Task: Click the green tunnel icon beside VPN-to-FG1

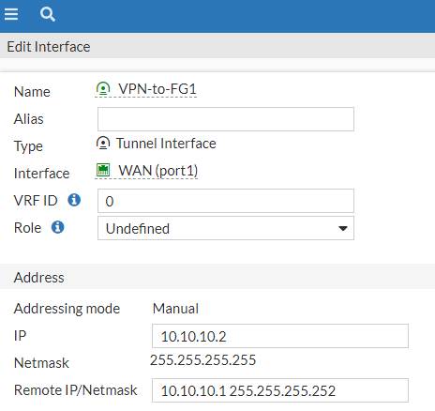Action: (x=103, y=89)
